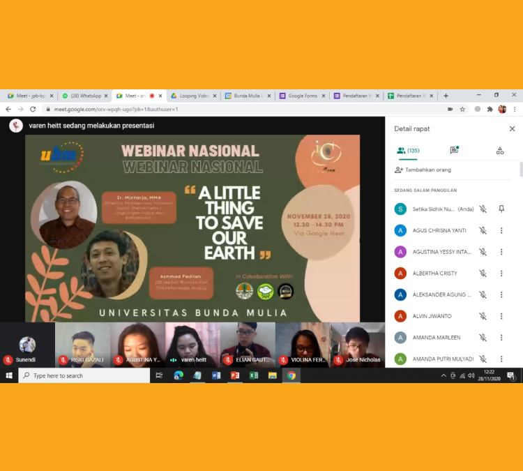Click the avatar of AMANDA MARLEEN
523x471 pixels.
click(400, 338)
